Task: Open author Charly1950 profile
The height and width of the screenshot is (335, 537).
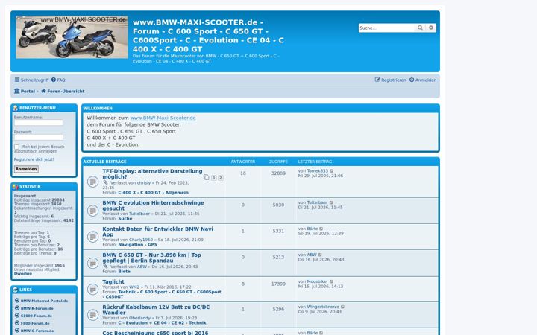Action: point(141,240)
